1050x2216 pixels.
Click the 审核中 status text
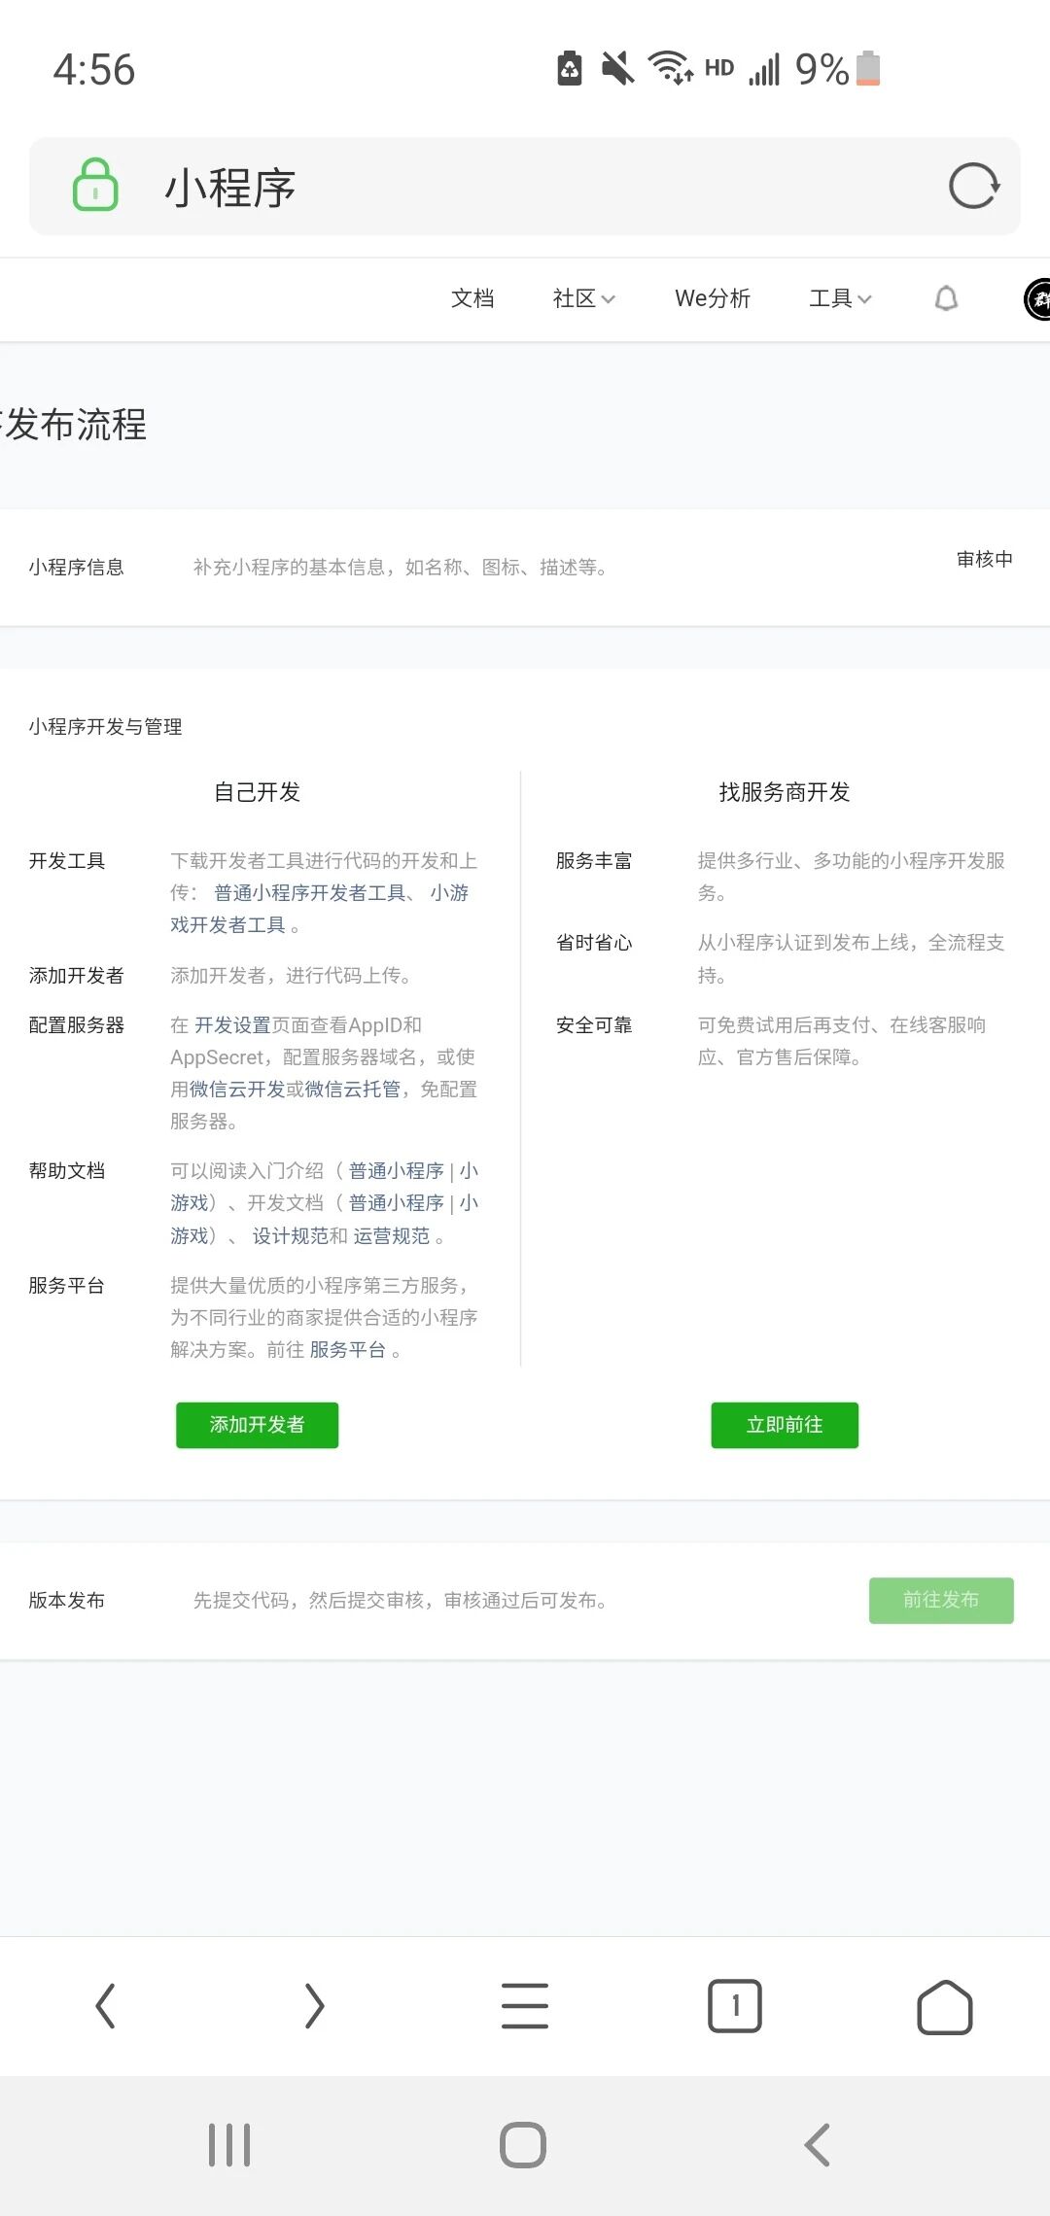pos(984,559)
